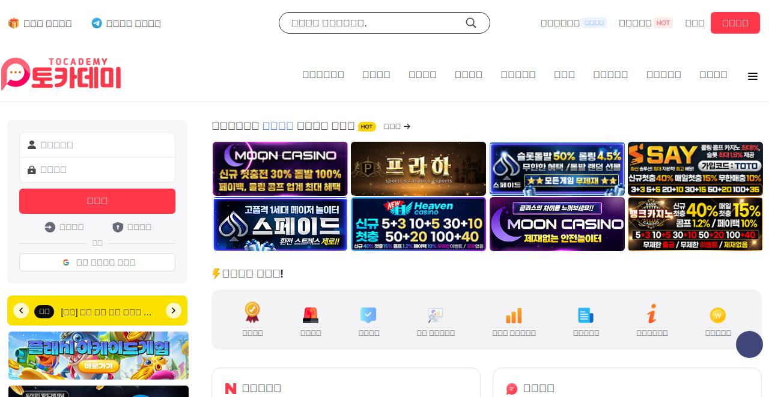This screenshot has height=397, width=769.
Task: Open the Heaven casino banner
Action: [418, 224]
